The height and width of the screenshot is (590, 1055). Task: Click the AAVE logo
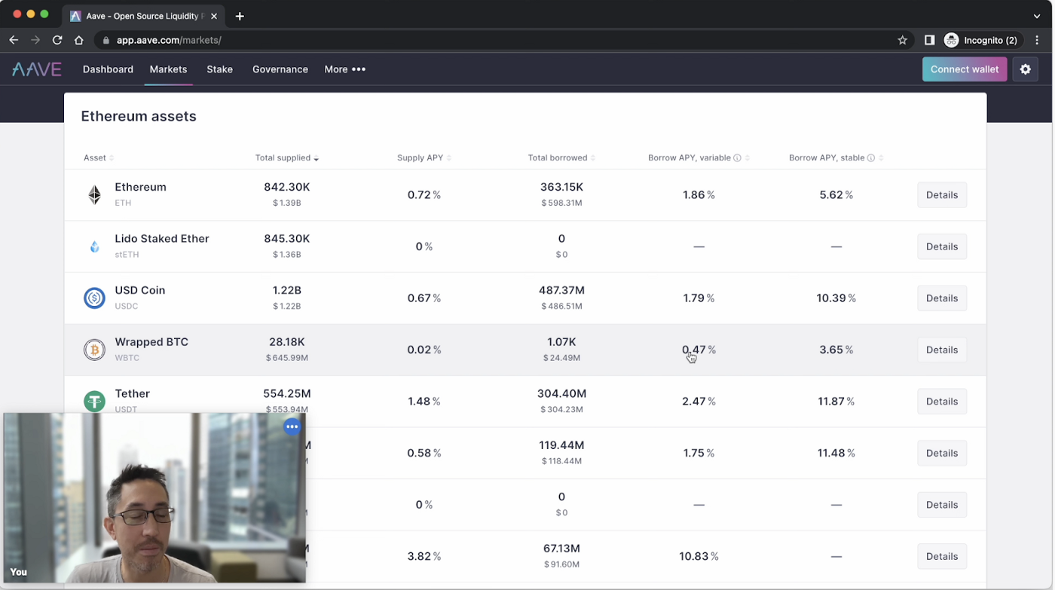[x=36, y=69]
